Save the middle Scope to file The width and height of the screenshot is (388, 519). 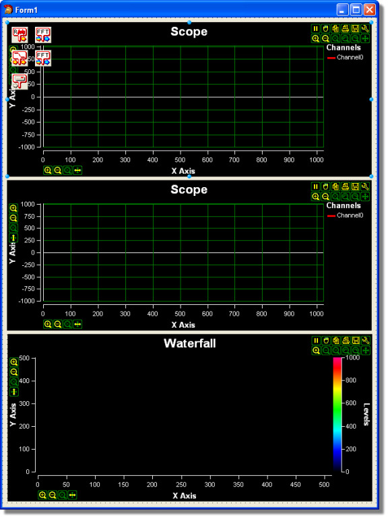pyautogui.click(x=355, y=186)
